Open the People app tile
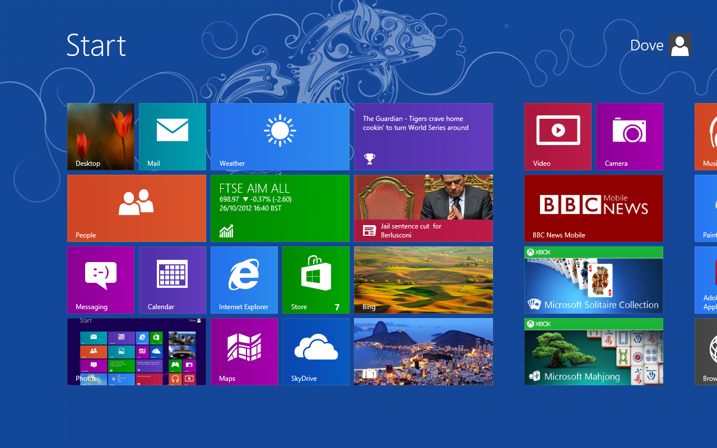Screen dimensions: 717x448 click(x=137, y=208)
